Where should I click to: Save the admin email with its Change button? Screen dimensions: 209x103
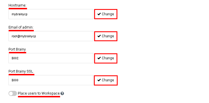click(x=106, y=36)
